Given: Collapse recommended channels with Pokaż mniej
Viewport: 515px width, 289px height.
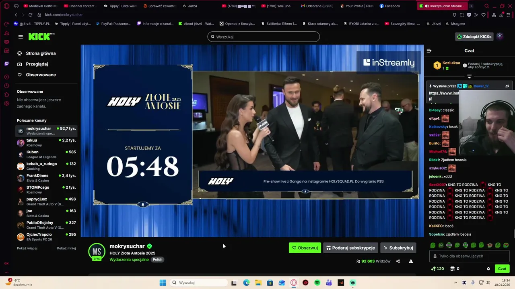Looking at the screenshot, I should tap(66, 248).
